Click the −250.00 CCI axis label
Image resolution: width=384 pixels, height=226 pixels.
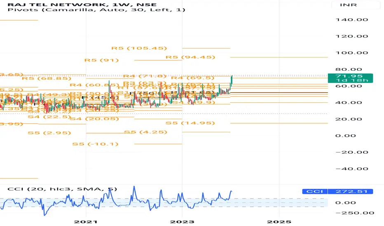tap(355, 213)
